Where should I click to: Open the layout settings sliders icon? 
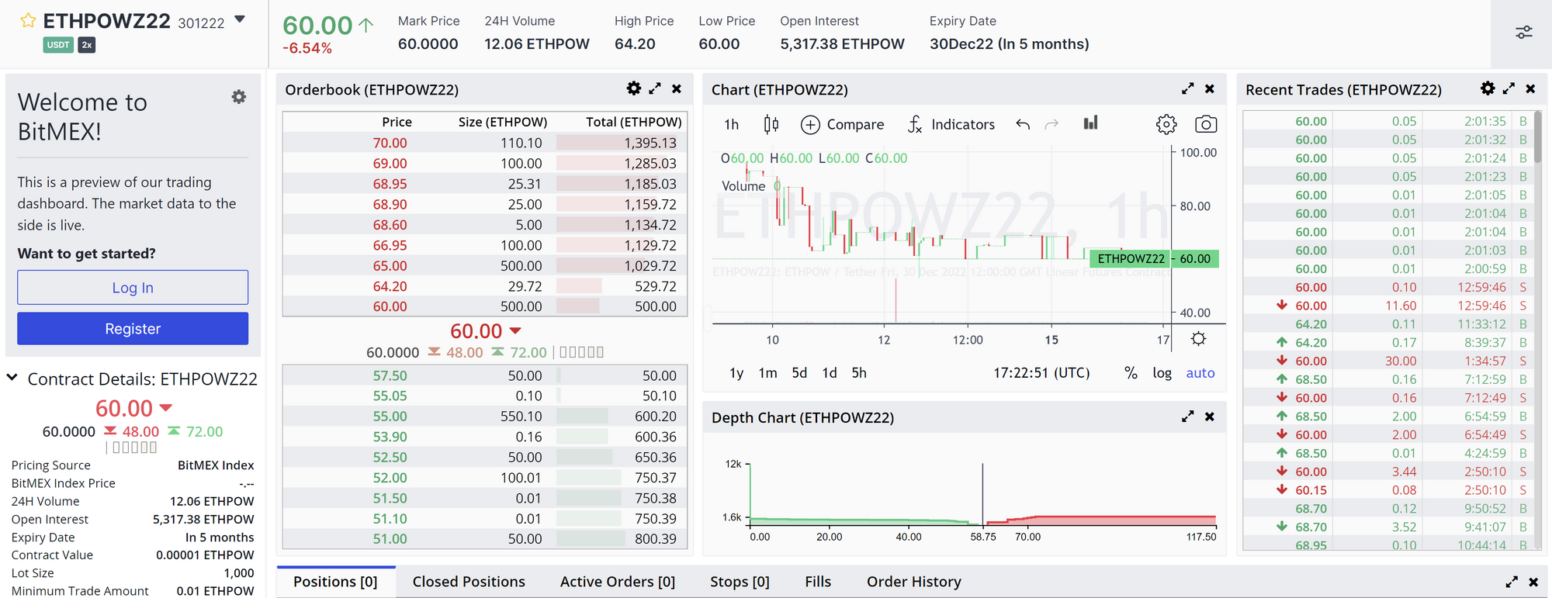pos(1523,33)
